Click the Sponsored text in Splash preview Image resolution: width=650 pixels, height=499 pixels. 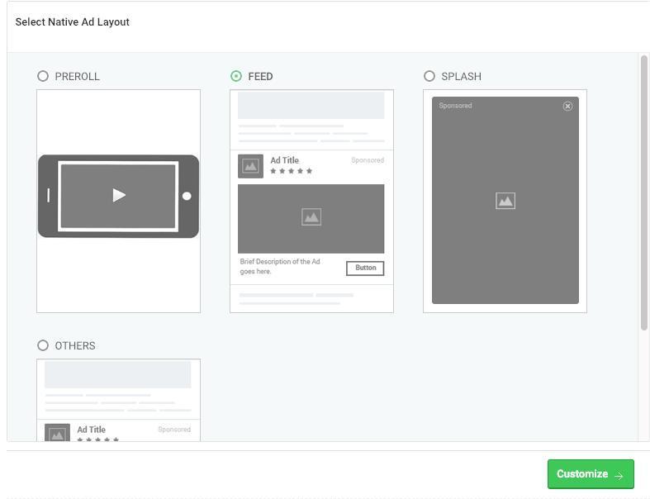455,106
